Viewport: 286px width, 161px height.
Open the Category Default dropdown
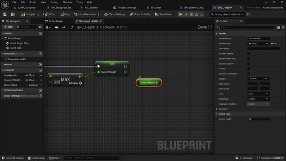[259, 79]
